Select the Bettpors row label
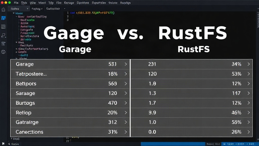This screenshot has width=259, height=146. point(26,84)
